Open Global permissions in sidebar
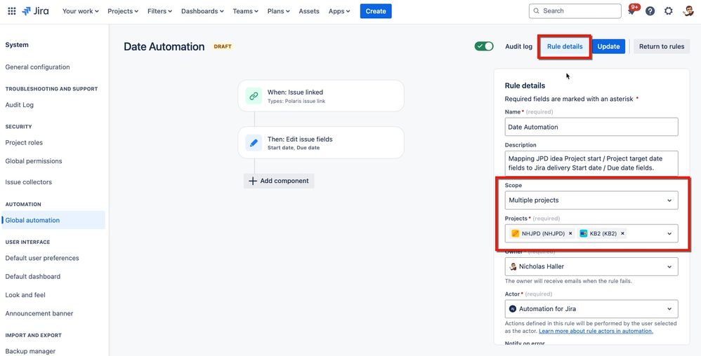Image resolution: width=701 pixels, height=356 pixels. coord(34,161)
